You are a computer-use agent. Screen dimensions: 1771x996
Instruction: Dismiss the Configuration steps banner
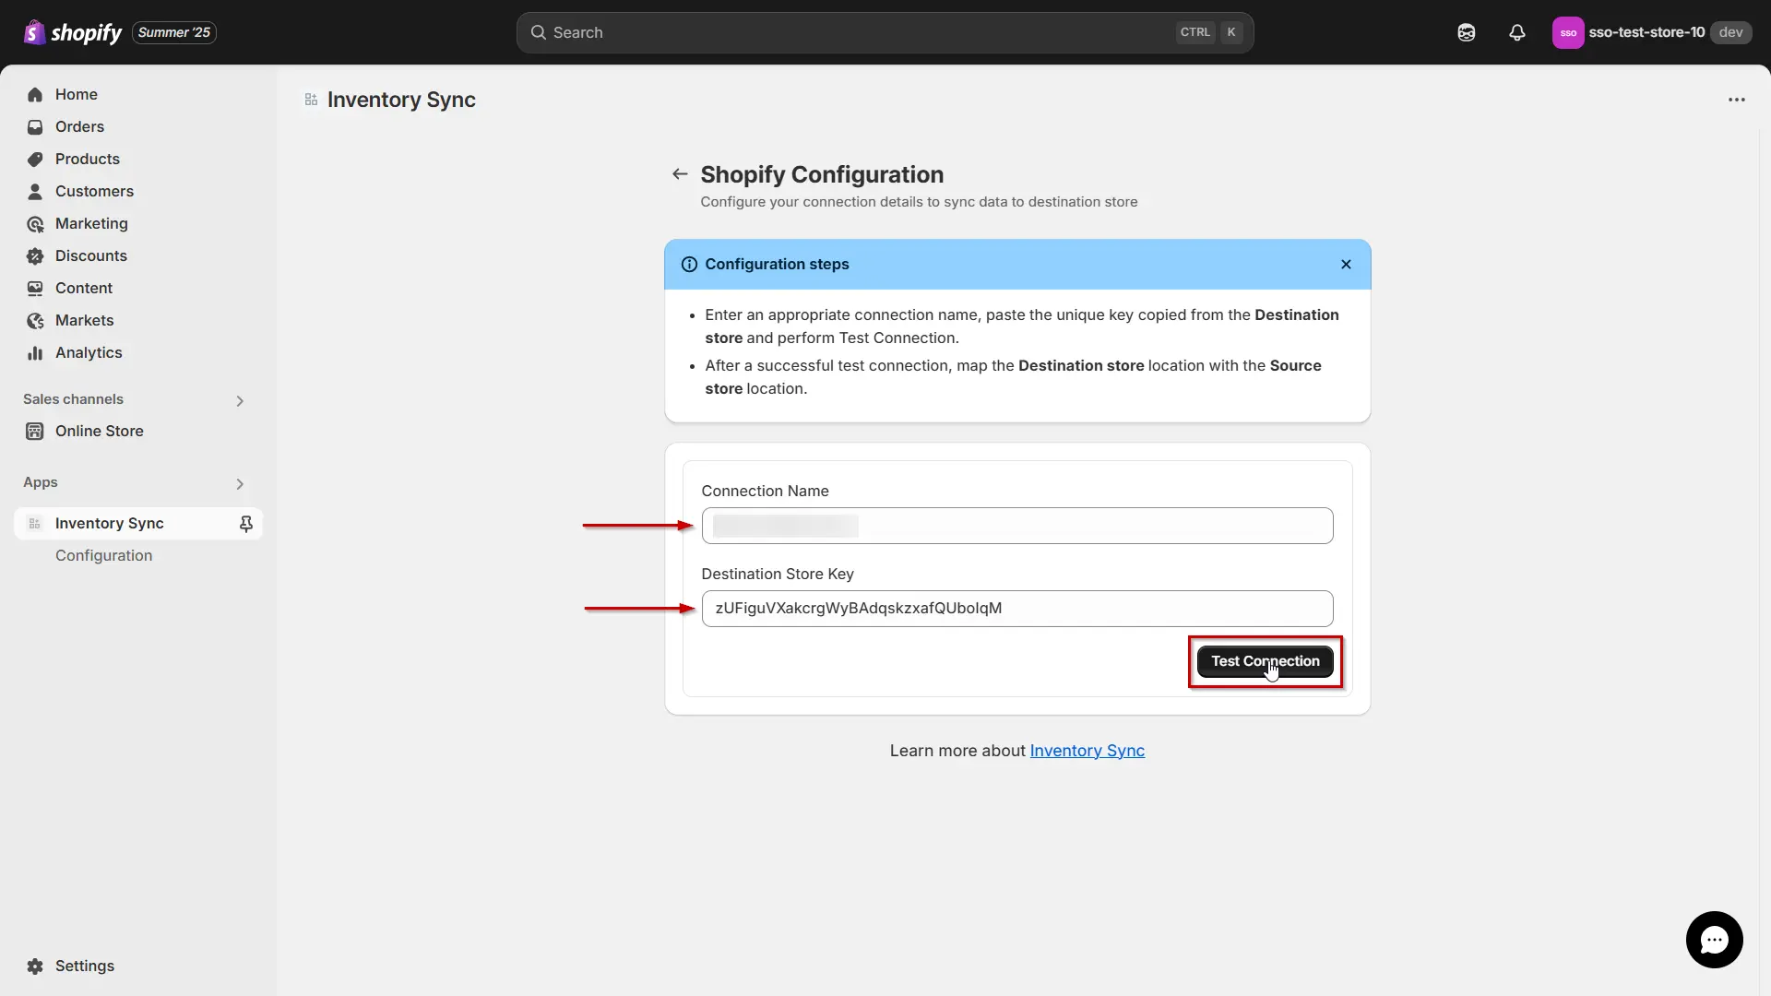point(1346,264)
